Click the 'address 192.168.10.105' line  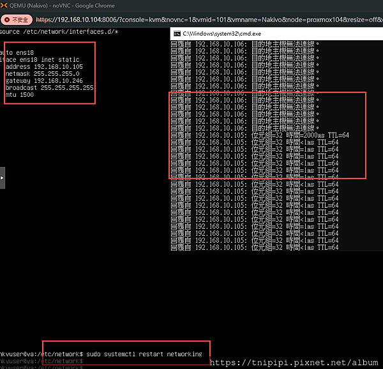(x=44, y=67)
